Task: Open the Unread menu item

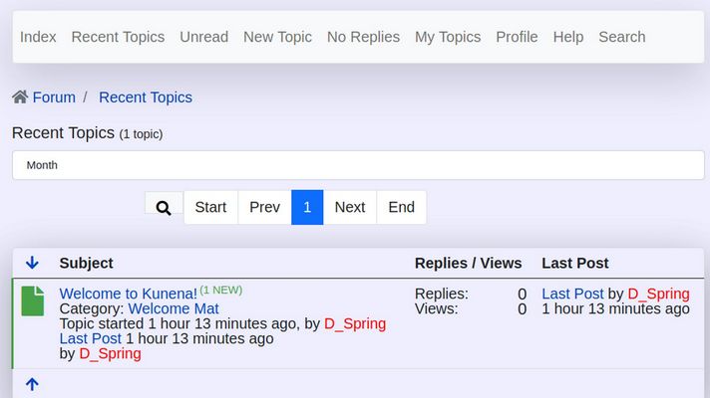Action: click(203, 37)
